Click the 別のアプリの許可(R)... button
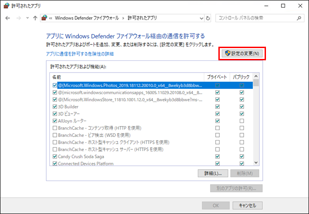Screen dimensions: 309x214 pyautogui.click(x=237, y=188)
